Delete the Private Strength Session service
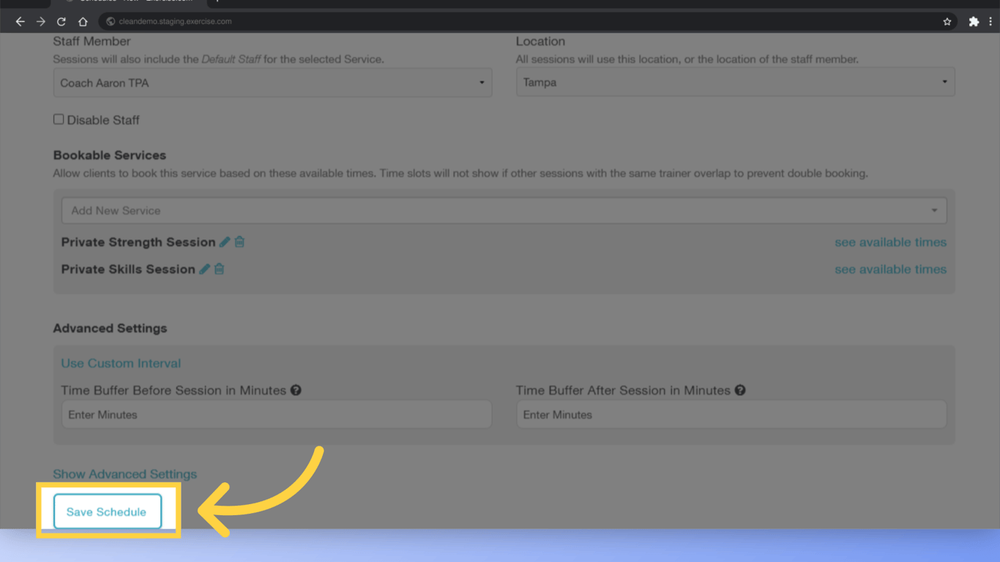This screenshot has width=1000, height=562. [x=239, y=241]
